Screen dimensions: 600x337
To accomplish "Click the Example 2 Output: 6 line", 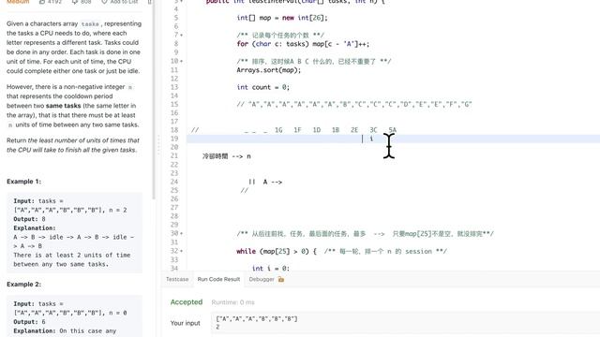I will [x=29, y=322].
